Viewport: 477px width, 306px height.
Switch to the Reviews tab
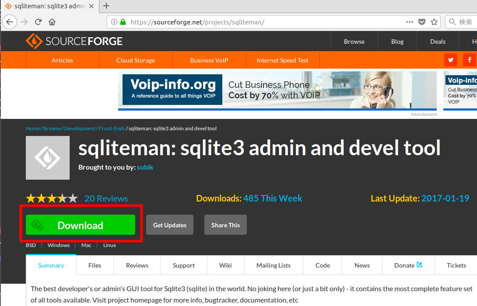point(137,265)
